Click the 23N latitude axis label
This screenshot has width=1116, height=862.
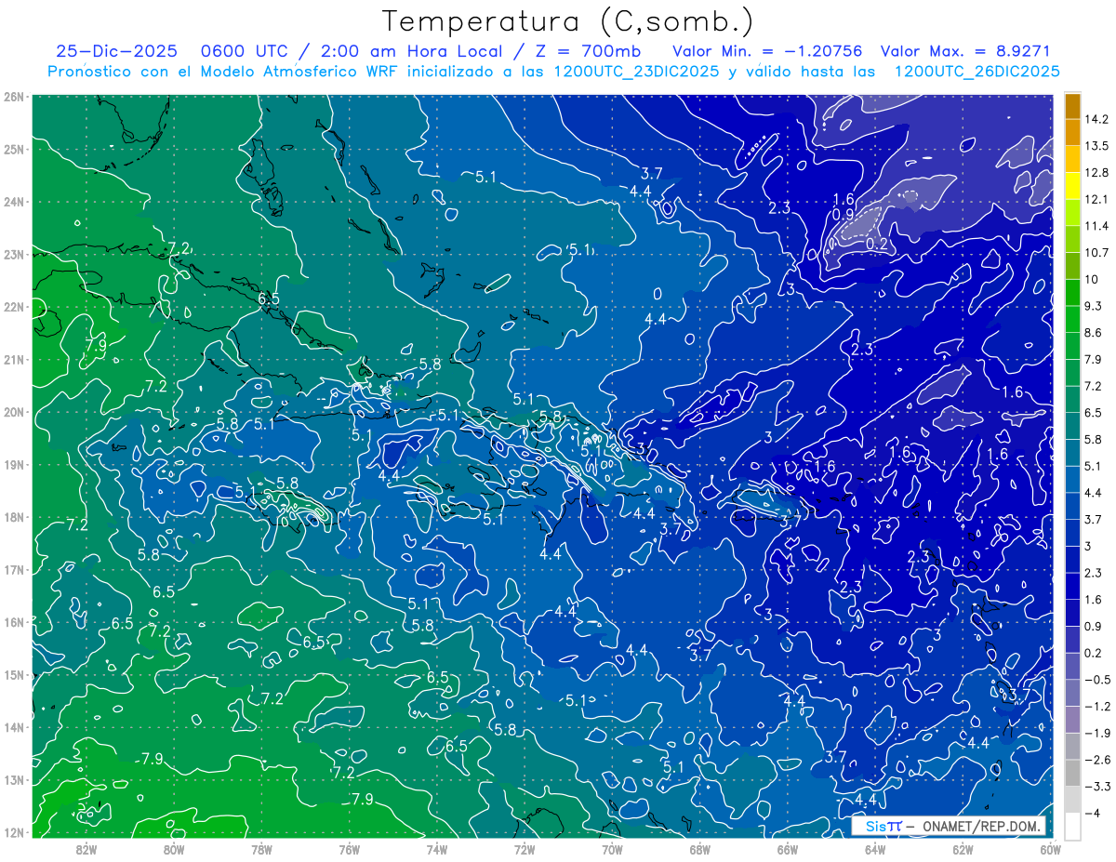(x=14, y=254)
